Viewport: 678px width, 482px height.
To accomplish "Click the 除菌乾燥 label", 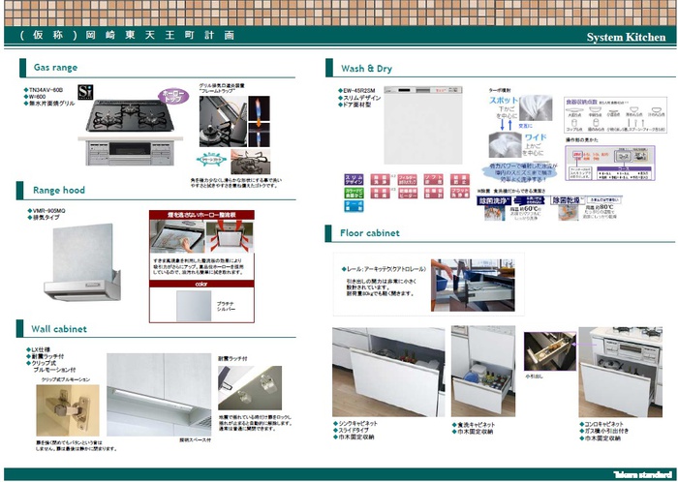I will [x=568, y=200].
